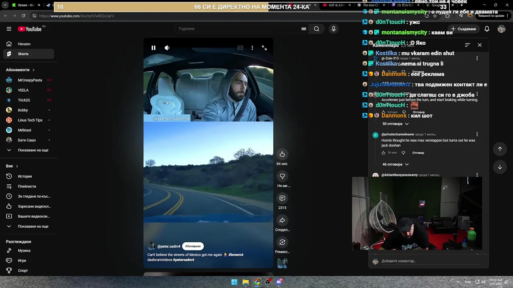Open the YouTube guide hamburger menu
The image size is (513, 288).
point(9,29)
